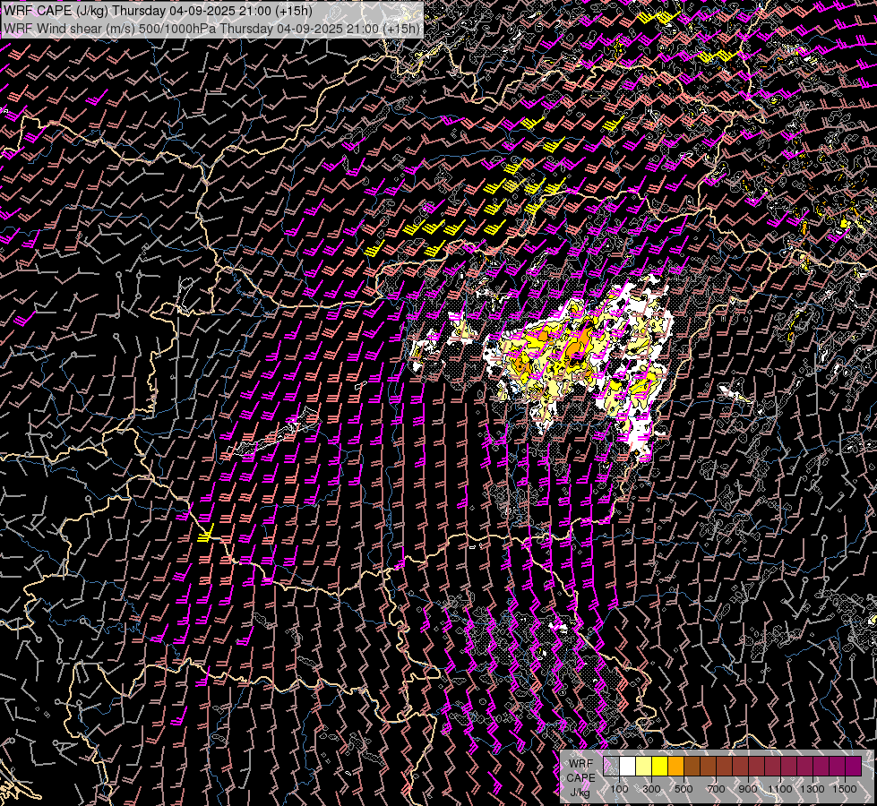Select the orange CAPE legend swatch

click(x=675, y=767)
